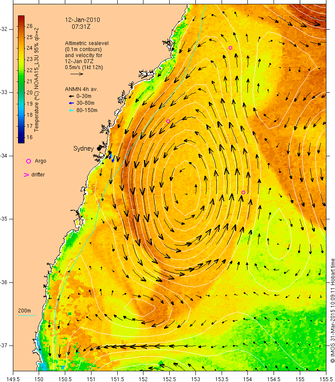Click the Argo float marker near latitude -34.6

pos(243,192)
